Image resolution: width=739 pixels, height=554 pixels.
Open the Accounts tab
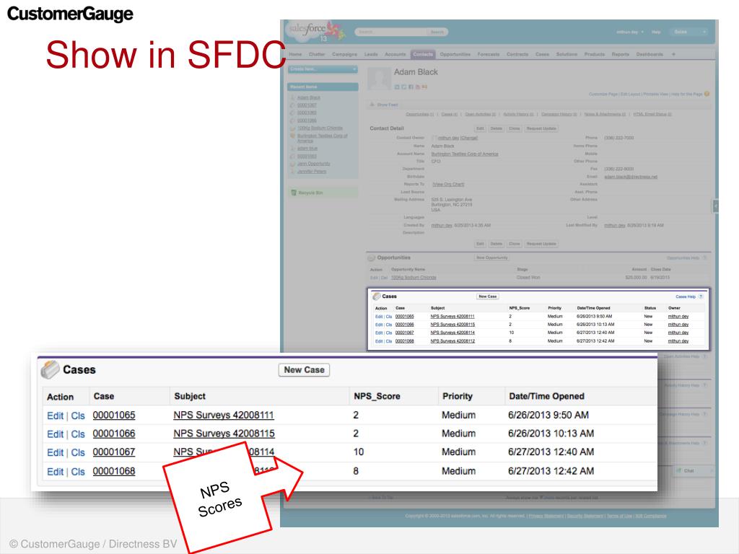point(395,54)
